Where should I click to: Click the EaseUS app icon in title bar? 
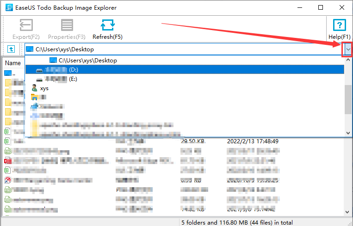(9, 7)
